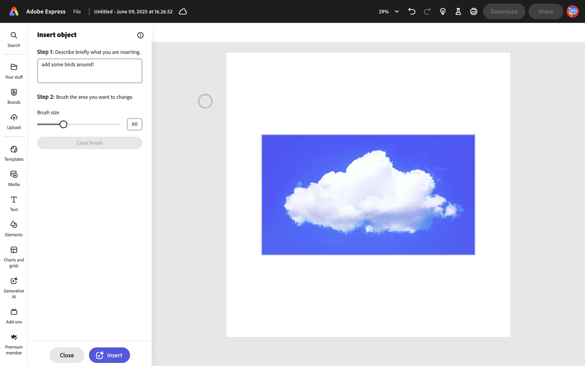Open the Search panel in sidebar
585x366 pixels.
click(14, 39)
